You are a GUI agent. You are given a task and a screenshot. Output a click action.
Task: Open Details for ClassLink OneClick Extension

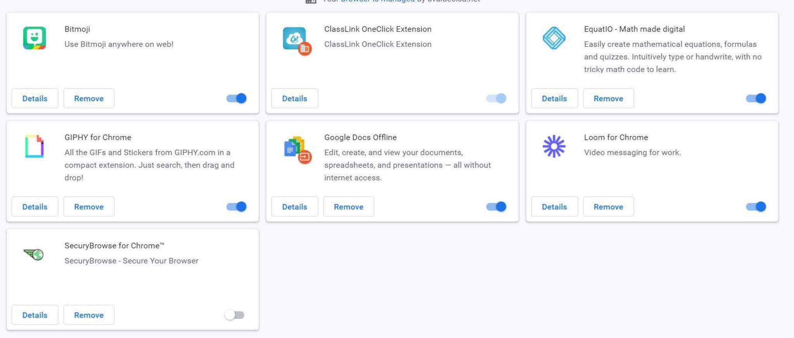(295, 98)
